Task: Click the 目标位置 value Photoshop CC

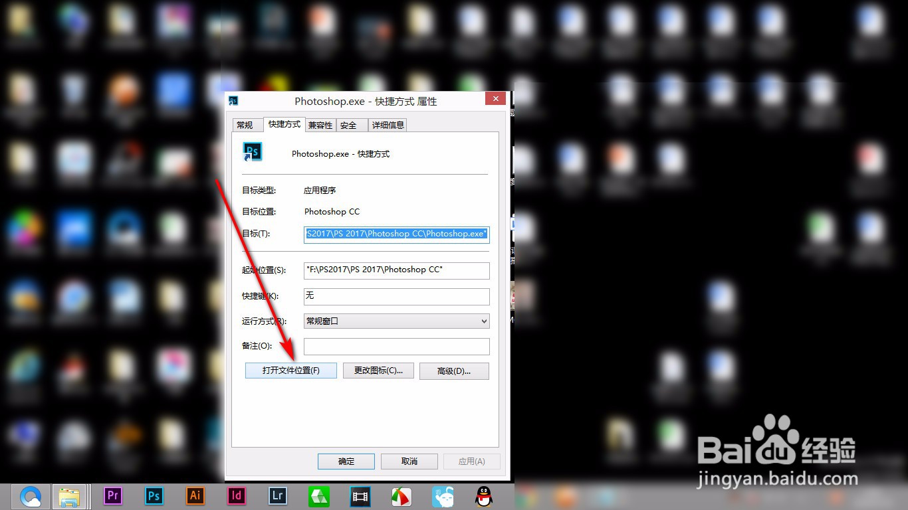Action: point(332,212)
